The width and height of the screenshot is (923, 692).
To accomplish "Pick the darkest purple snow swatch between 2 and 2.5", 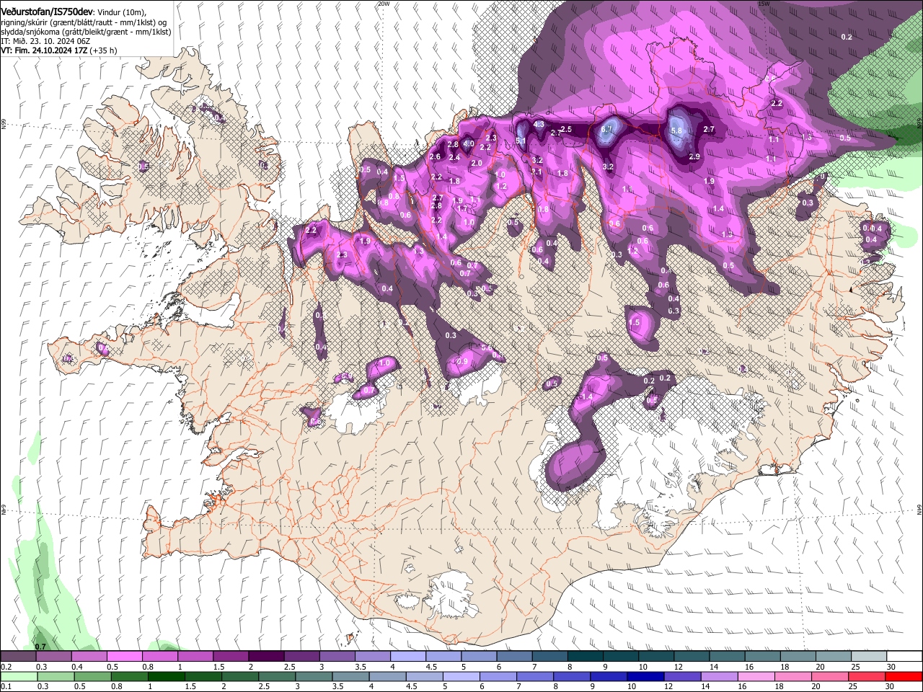I will click(265, 657).
